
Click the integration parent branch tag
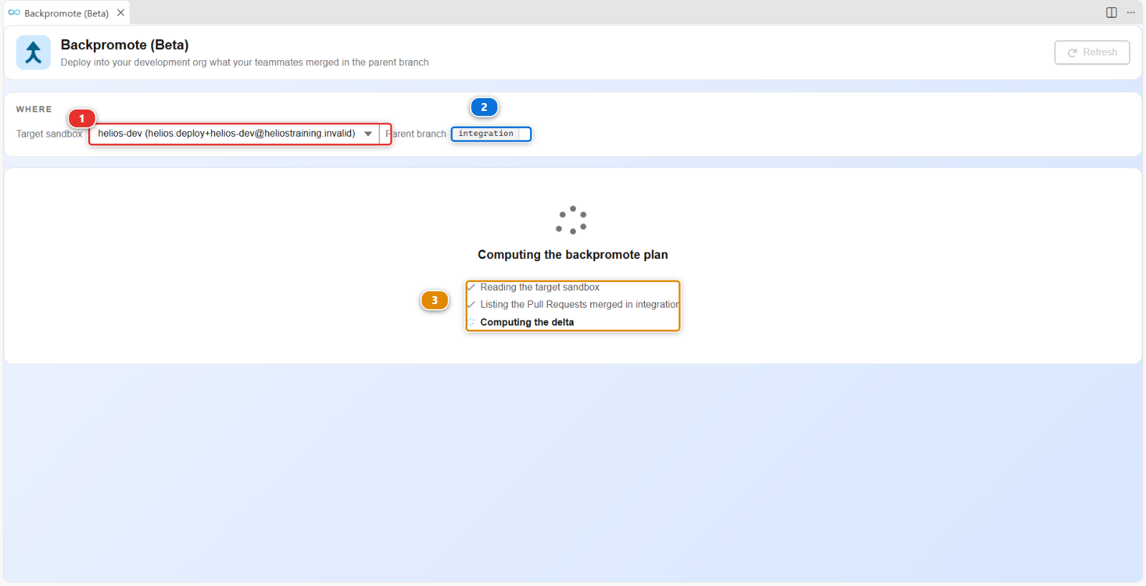coord(486,134)
